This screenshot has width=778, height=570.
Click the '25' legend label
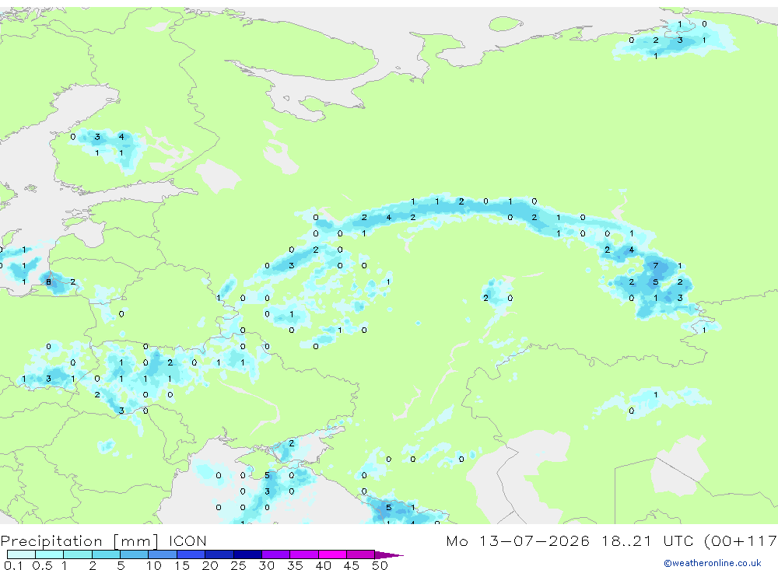(238, 565)
